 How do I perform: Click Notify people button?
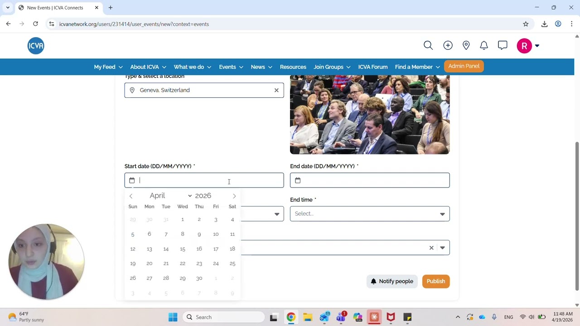coord(392,281)
